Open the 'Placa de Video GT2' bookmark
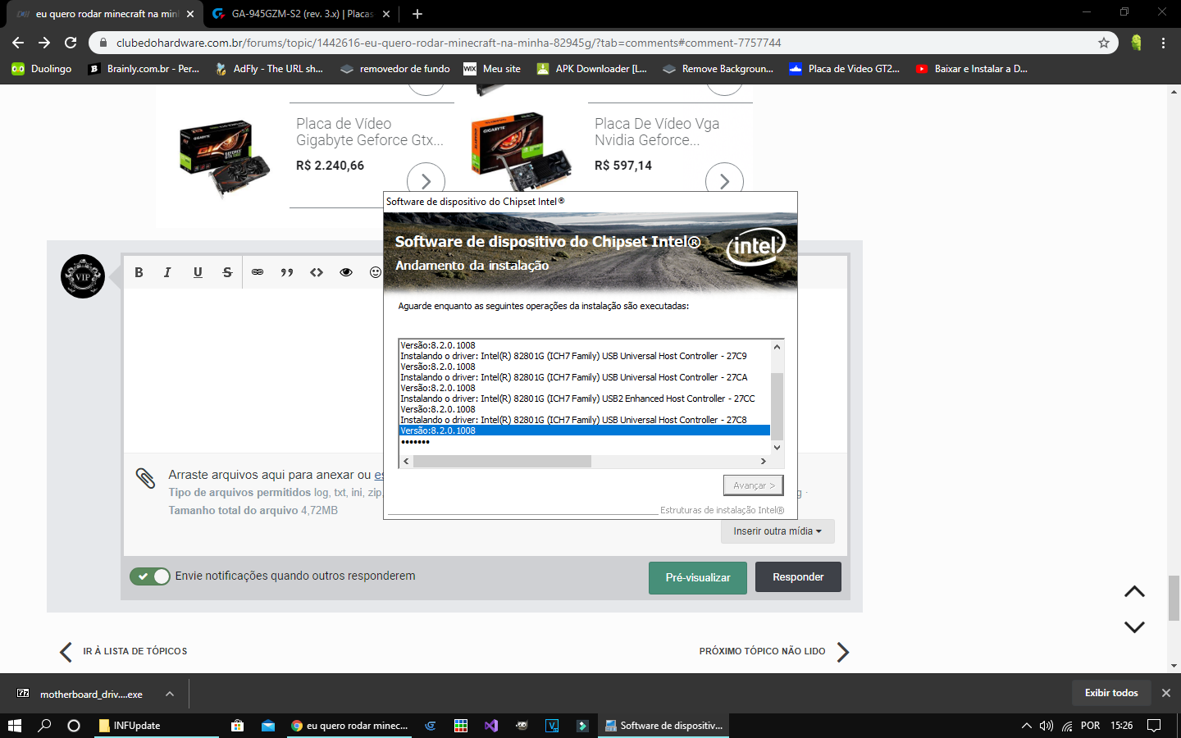 point(844,69)
